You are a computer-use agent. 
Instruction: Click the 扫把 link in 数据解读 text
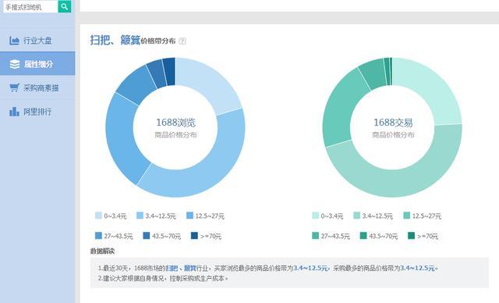[x=172, y=269]
